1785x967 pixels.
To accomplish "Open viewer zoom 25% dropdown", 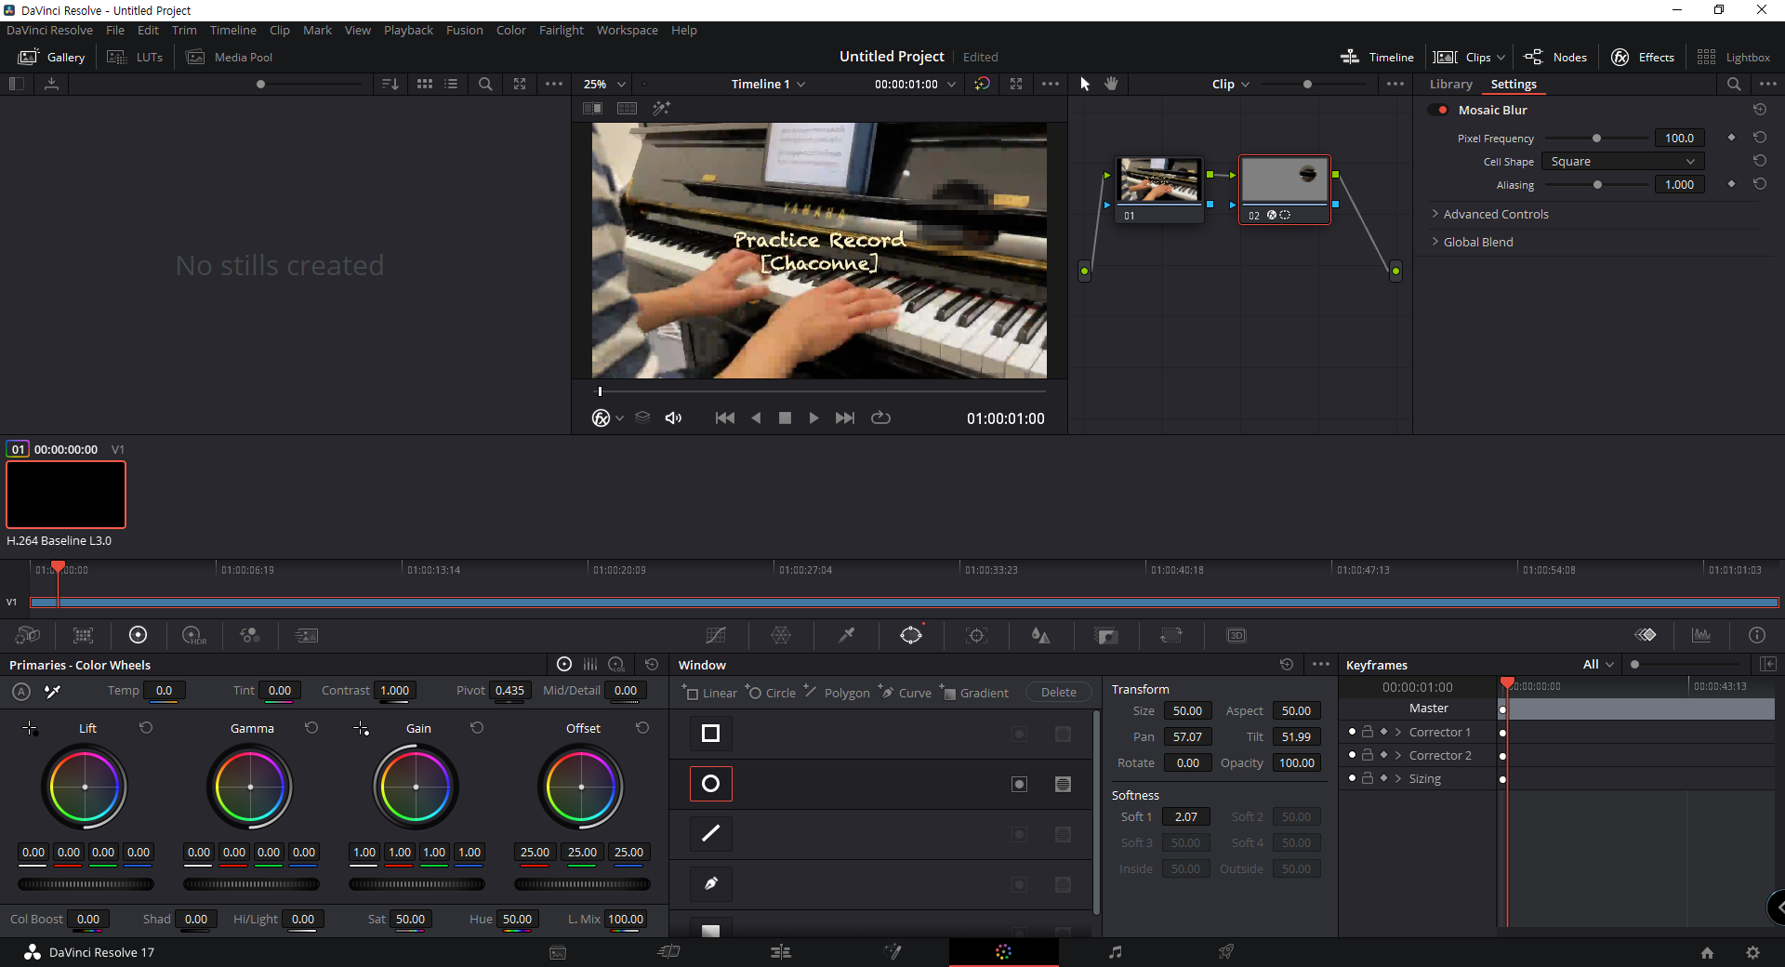I will 604,84.
